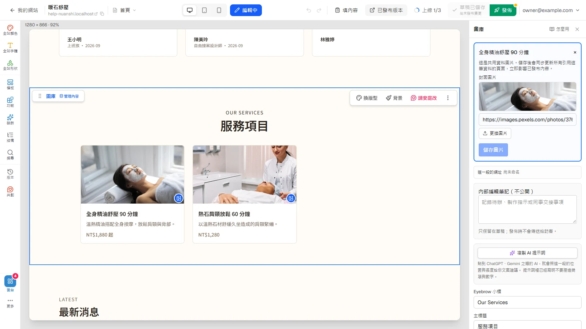
Task: Click 背景 background in section toolbar
Action: [394, 98]
